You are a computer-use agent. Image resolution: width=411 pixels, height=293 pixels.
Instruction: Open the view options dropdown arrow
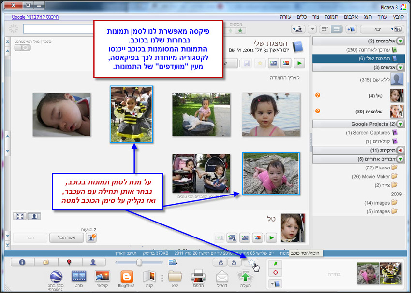[312, 29]
